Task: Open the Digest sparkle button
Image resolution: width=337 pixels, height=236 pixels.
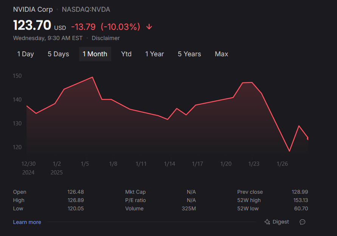Action: coord(277,222)
